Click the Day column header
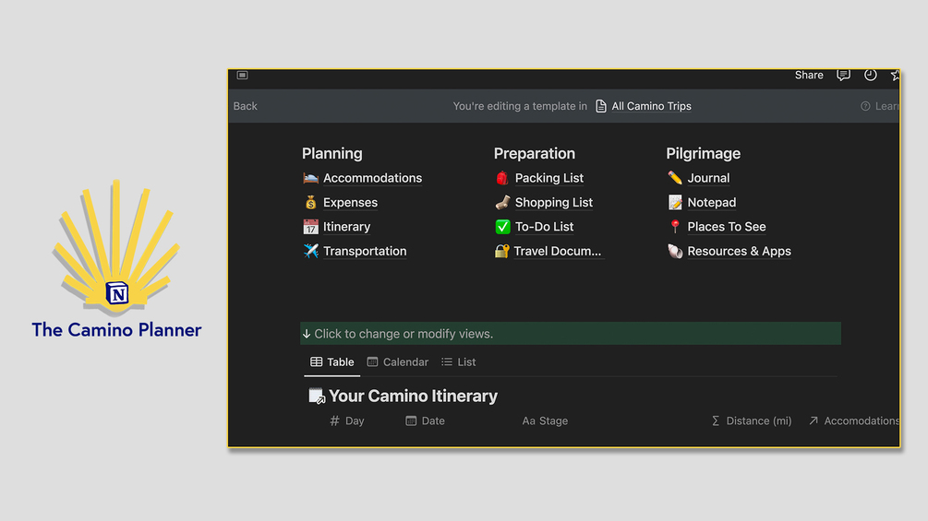928x521 pixels. (x=347, y=421)
